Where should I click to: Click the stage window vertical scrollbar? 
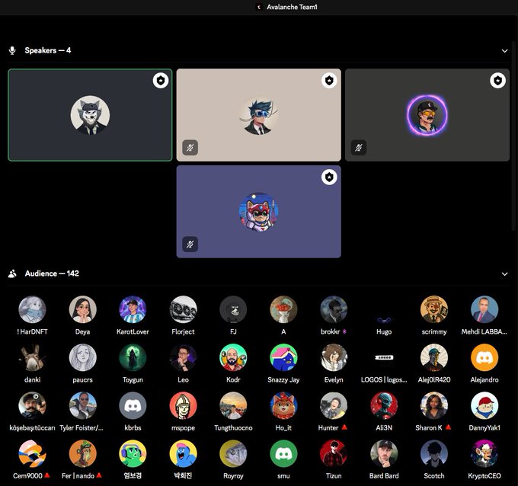coord(513,136)
